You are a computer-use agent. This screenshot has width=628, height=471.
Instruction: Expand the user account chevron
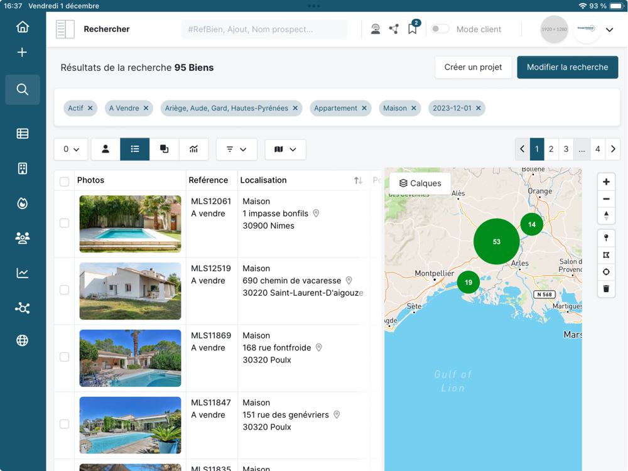610,30
